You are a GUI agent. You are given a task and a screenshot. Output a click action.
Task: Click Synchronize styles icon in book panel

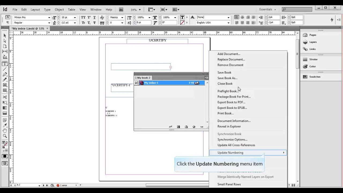[170, 127]
